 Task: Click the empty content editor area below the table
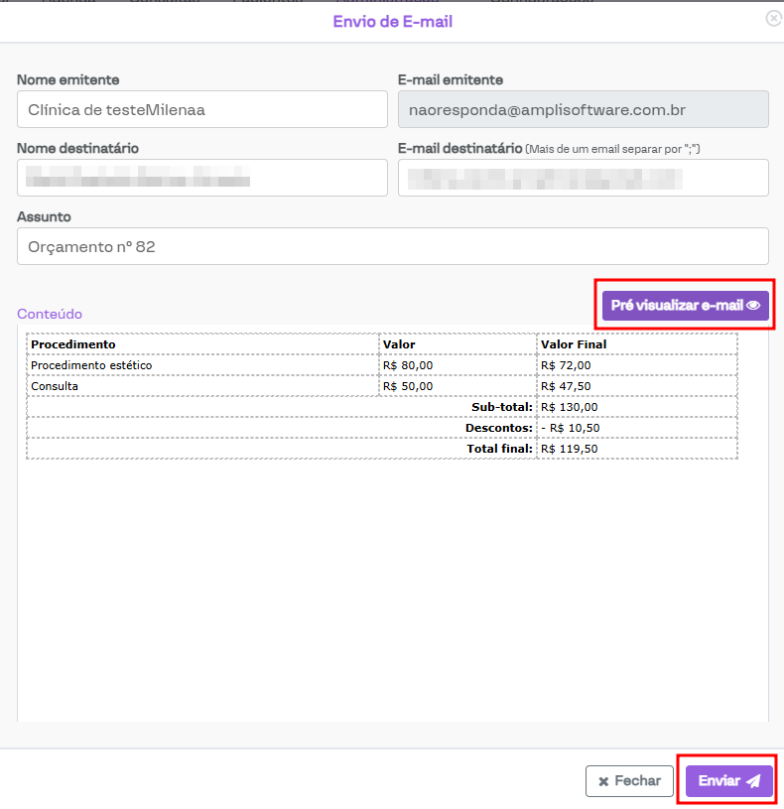tap(392, 596)
